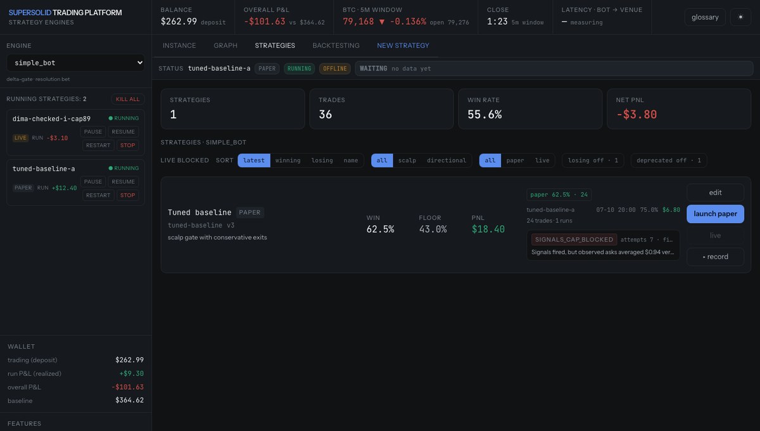Select the 'all' option beside scalp

click(382, 160)
